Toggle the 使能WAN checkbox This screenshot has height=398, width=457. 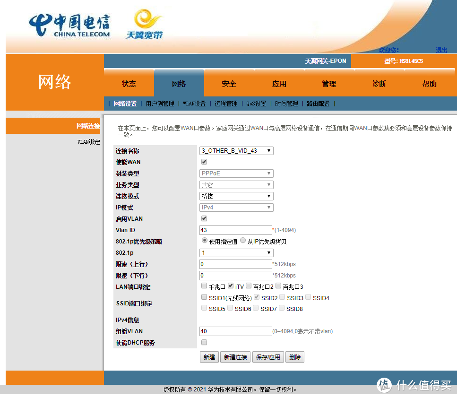tap(204, 162)
